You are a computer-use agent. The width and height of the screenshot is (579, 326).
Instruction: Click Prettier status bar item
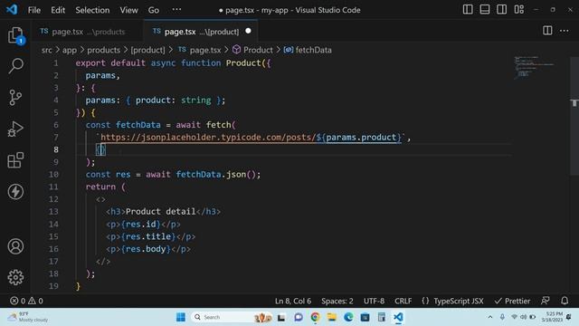click(x=512, y=301)
